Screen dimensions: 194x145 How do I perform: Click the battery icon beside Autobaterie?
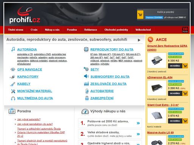[87, 91]
